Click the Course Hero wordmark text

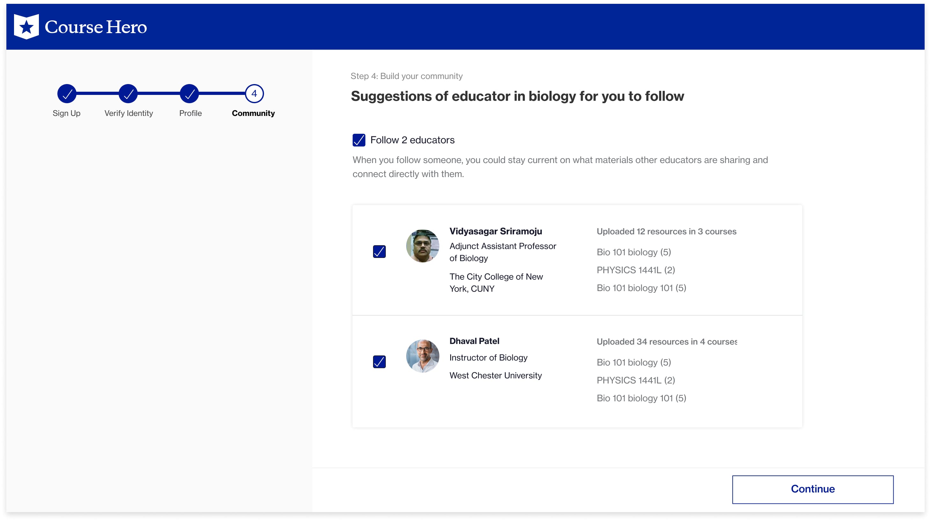pos(96,27)
